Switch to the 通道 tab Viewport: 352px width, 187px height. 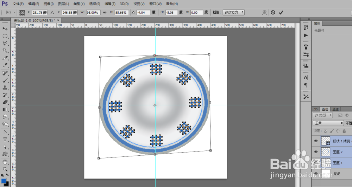pos(335,109)
